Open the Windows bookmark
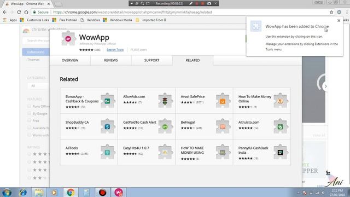 click(x=90, y=20)
